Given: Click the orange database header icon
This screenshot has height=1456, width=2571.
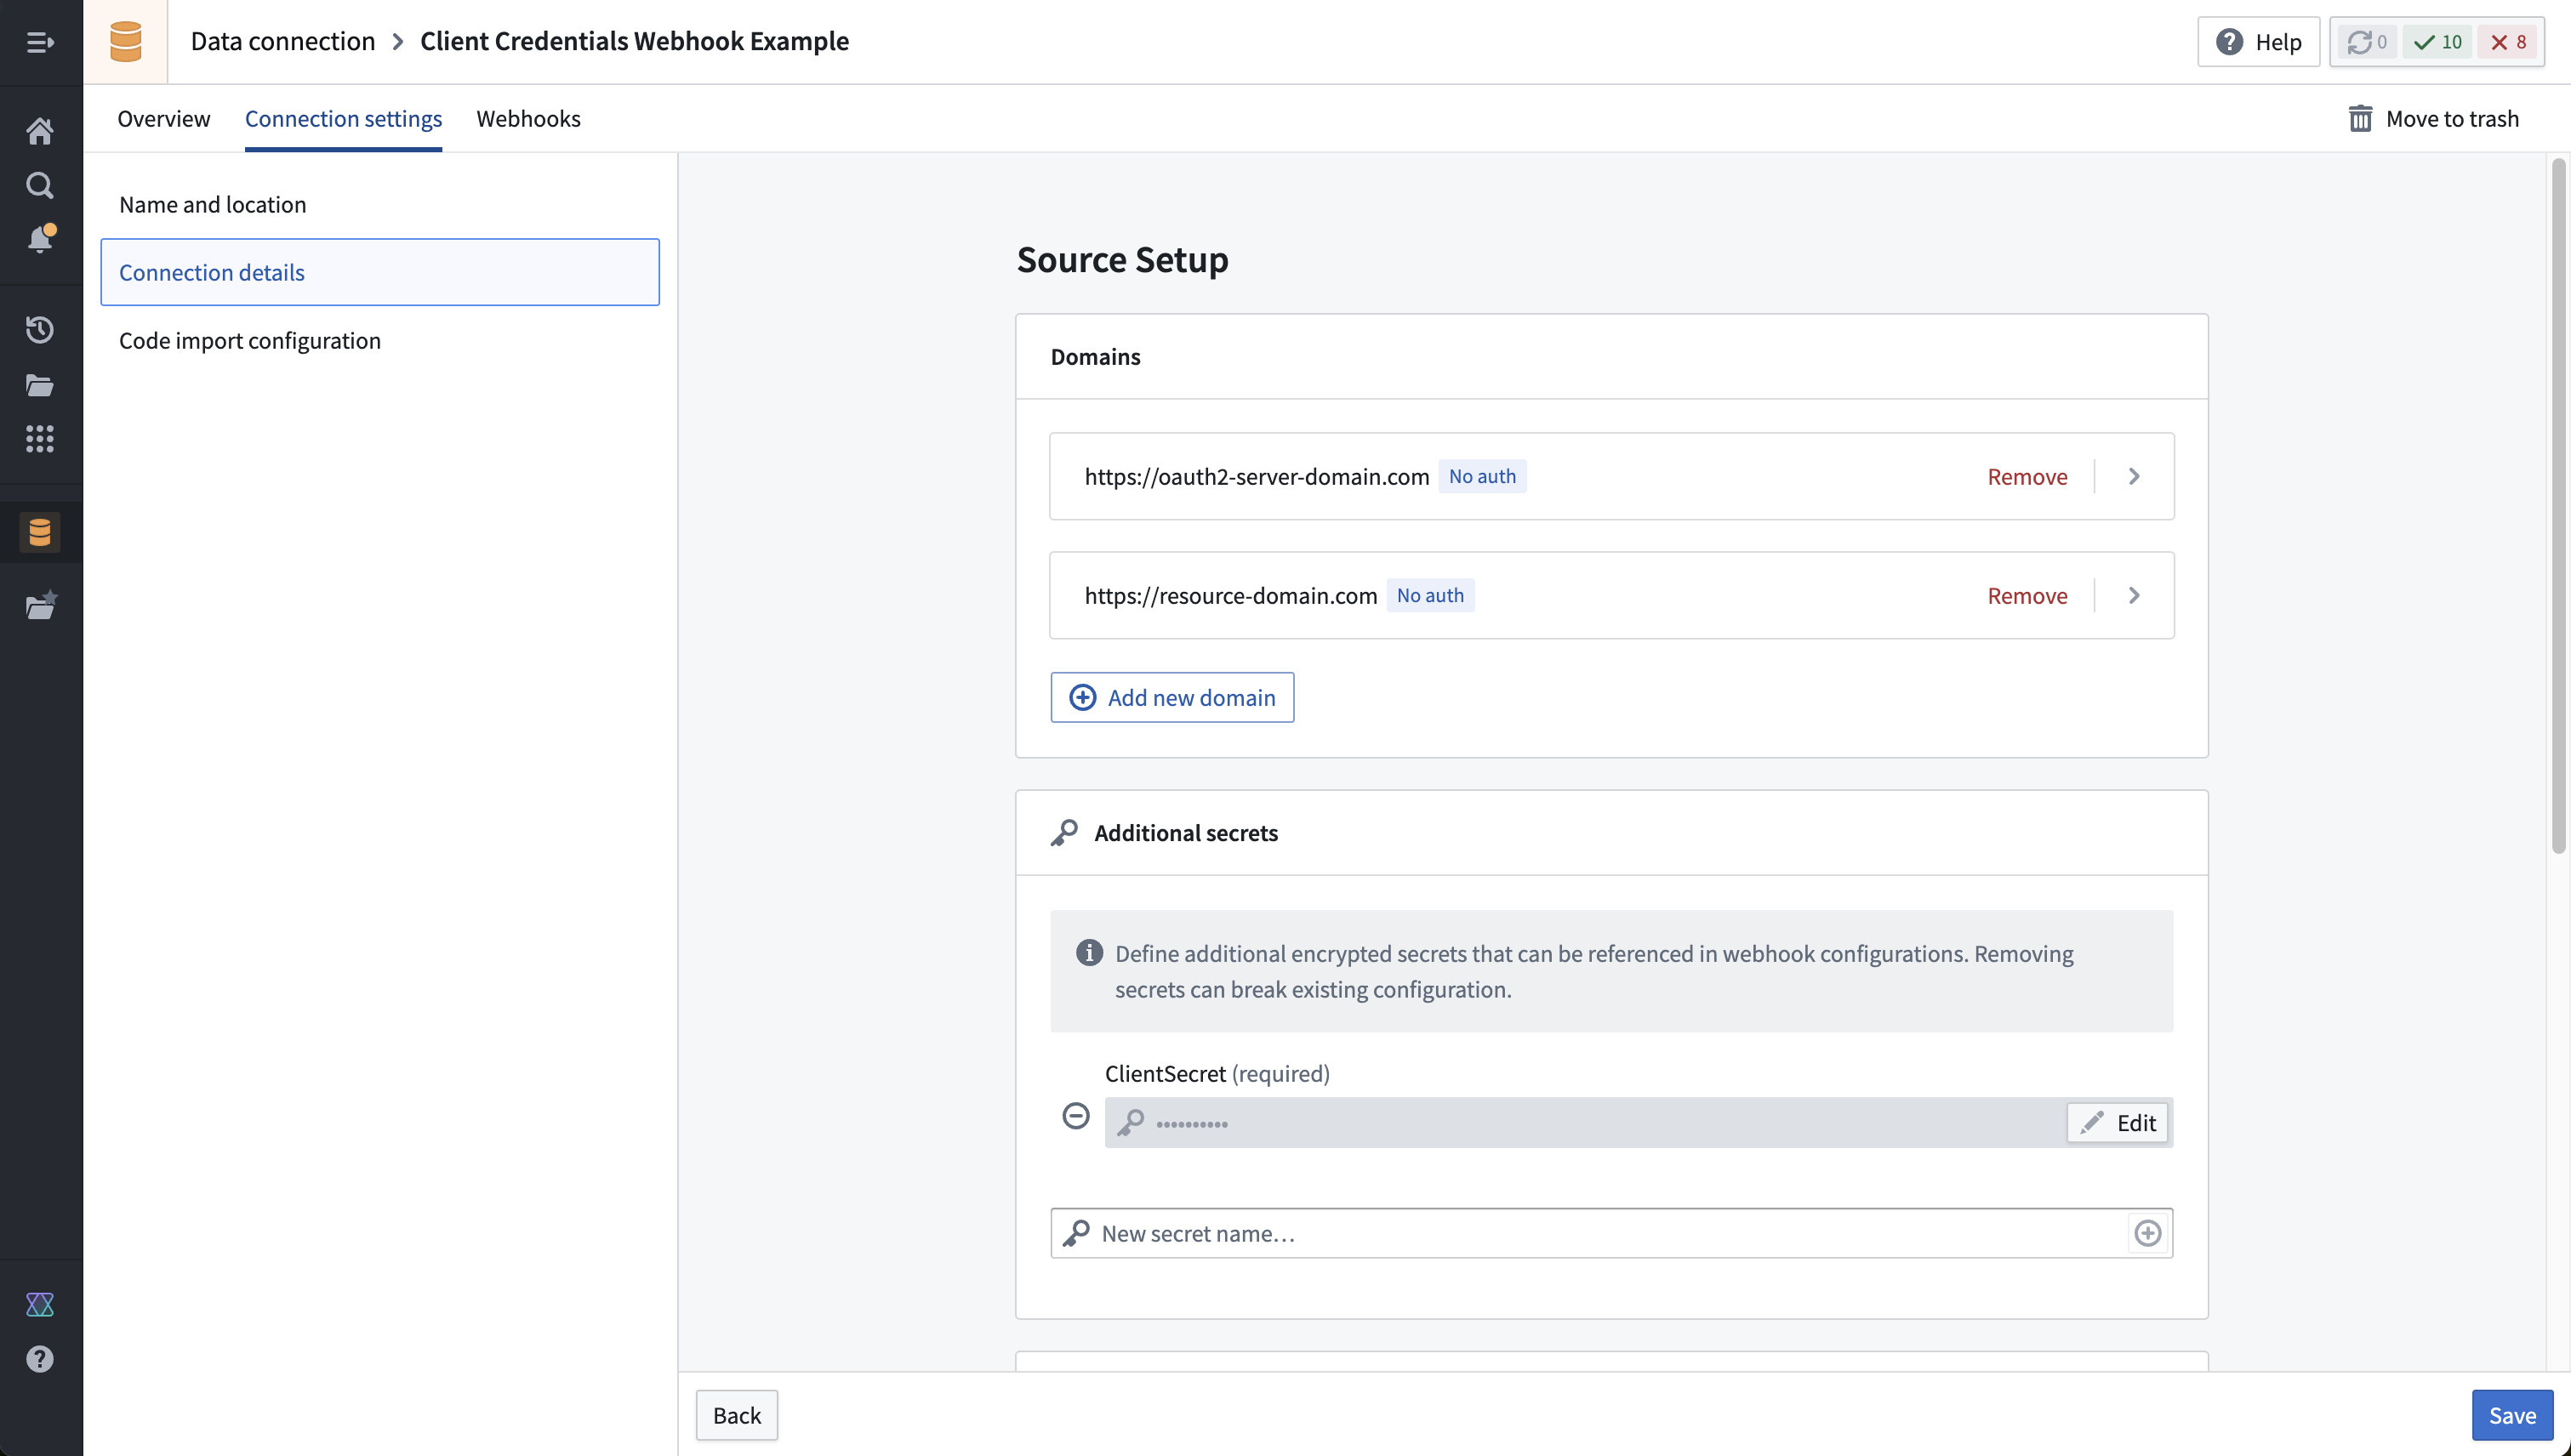Looking at the screenshot, I should click(x=125, y=42).
